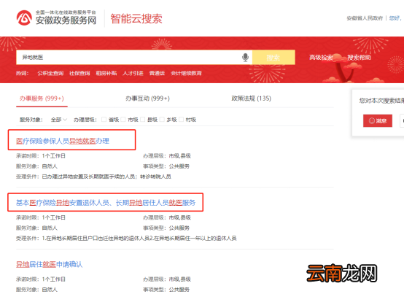This screenshot has width=404, height=294.
Task: Switch to 办事服务 (999+) tab
Action: [42, 98]
